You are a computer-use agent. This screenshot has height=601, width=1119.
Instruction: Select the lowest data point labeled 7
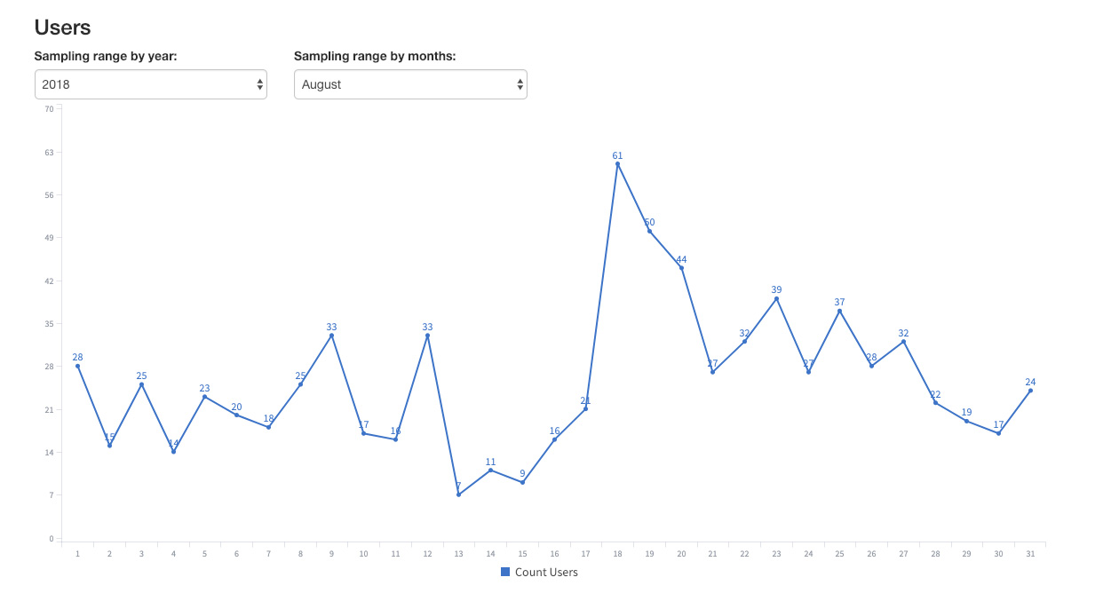coord(458,494)
